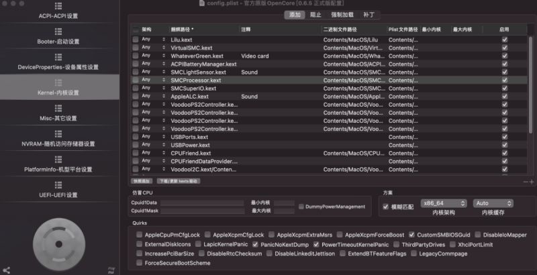Uncheck PanicNoKextDump quirk
The image size is (537, 275).
255,244
